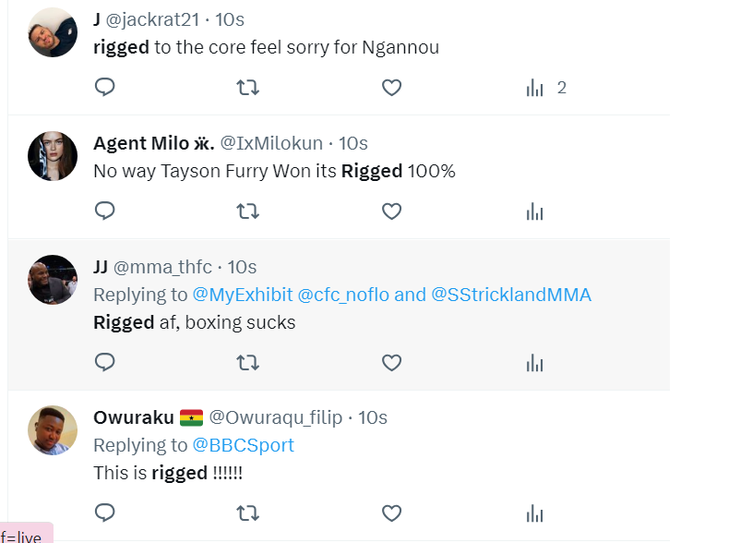Visit the @MyExhibit mention link
This screenshot has height=543, width=740.
[x=243, y=295]
